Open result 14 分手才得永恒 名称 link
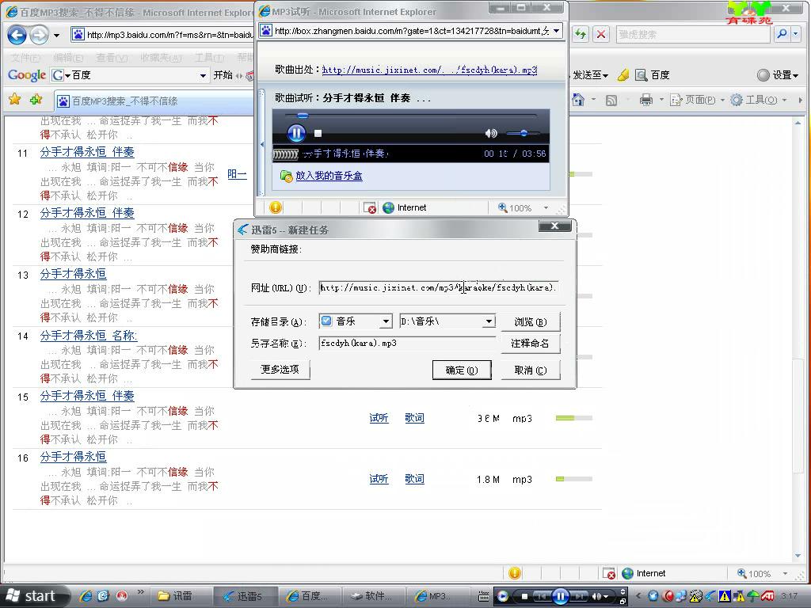The height and width of the screenshot is (608, 811). (89, 335)
